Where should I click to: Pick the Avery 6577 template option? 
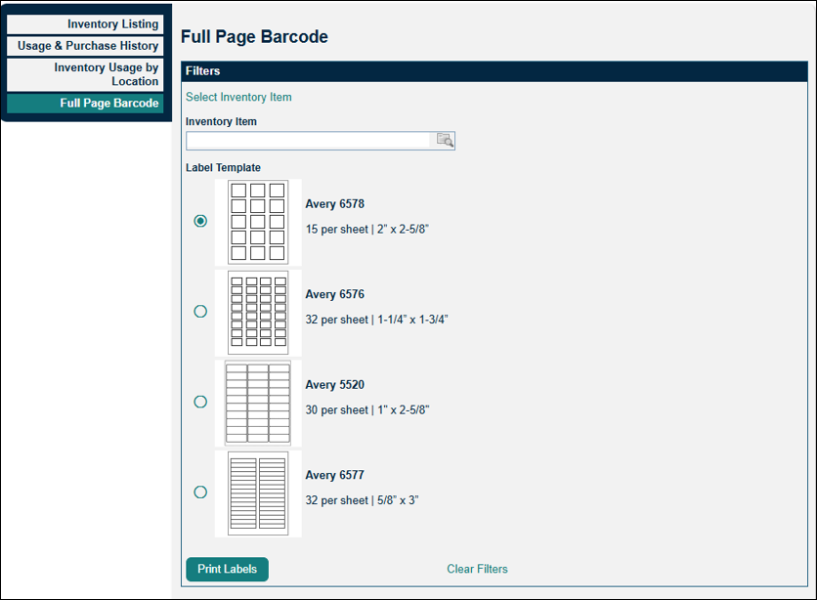point(200,492)
